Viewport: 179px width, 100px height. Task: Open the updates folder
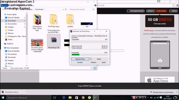pos(70,21)
